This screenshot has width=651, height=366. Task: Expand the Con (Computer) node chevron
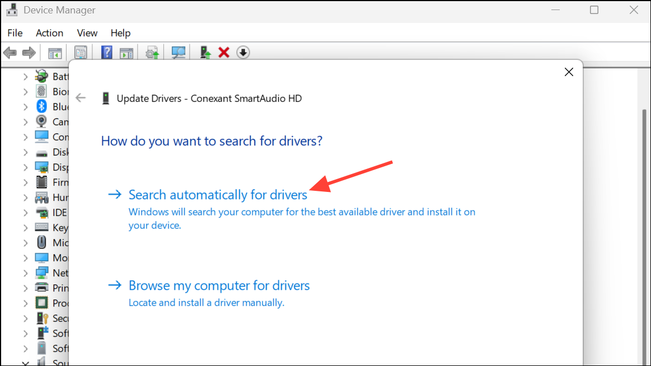coord(25,137)
